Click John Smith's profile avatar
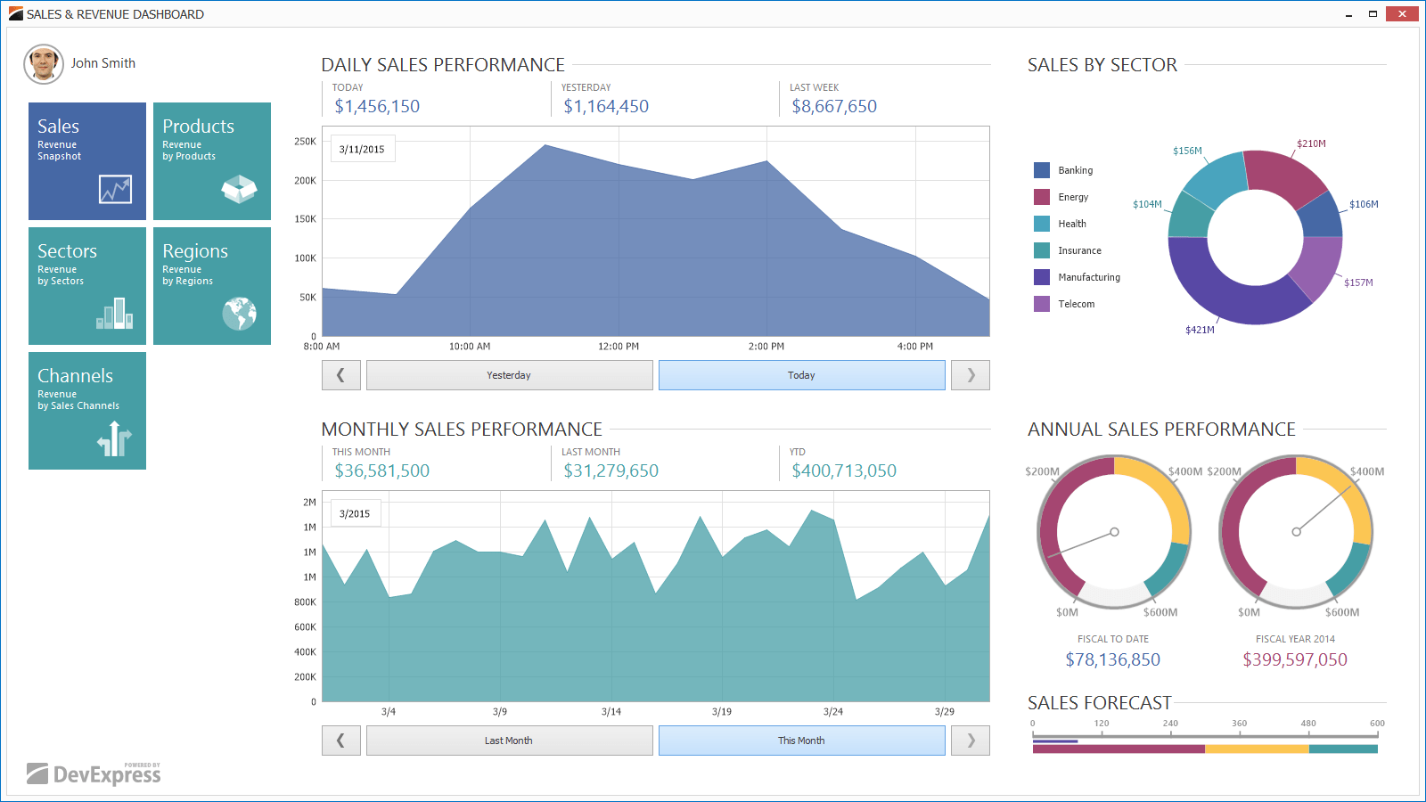Image resolution: width=1426 pixels, height=802 pixels. 44,64
